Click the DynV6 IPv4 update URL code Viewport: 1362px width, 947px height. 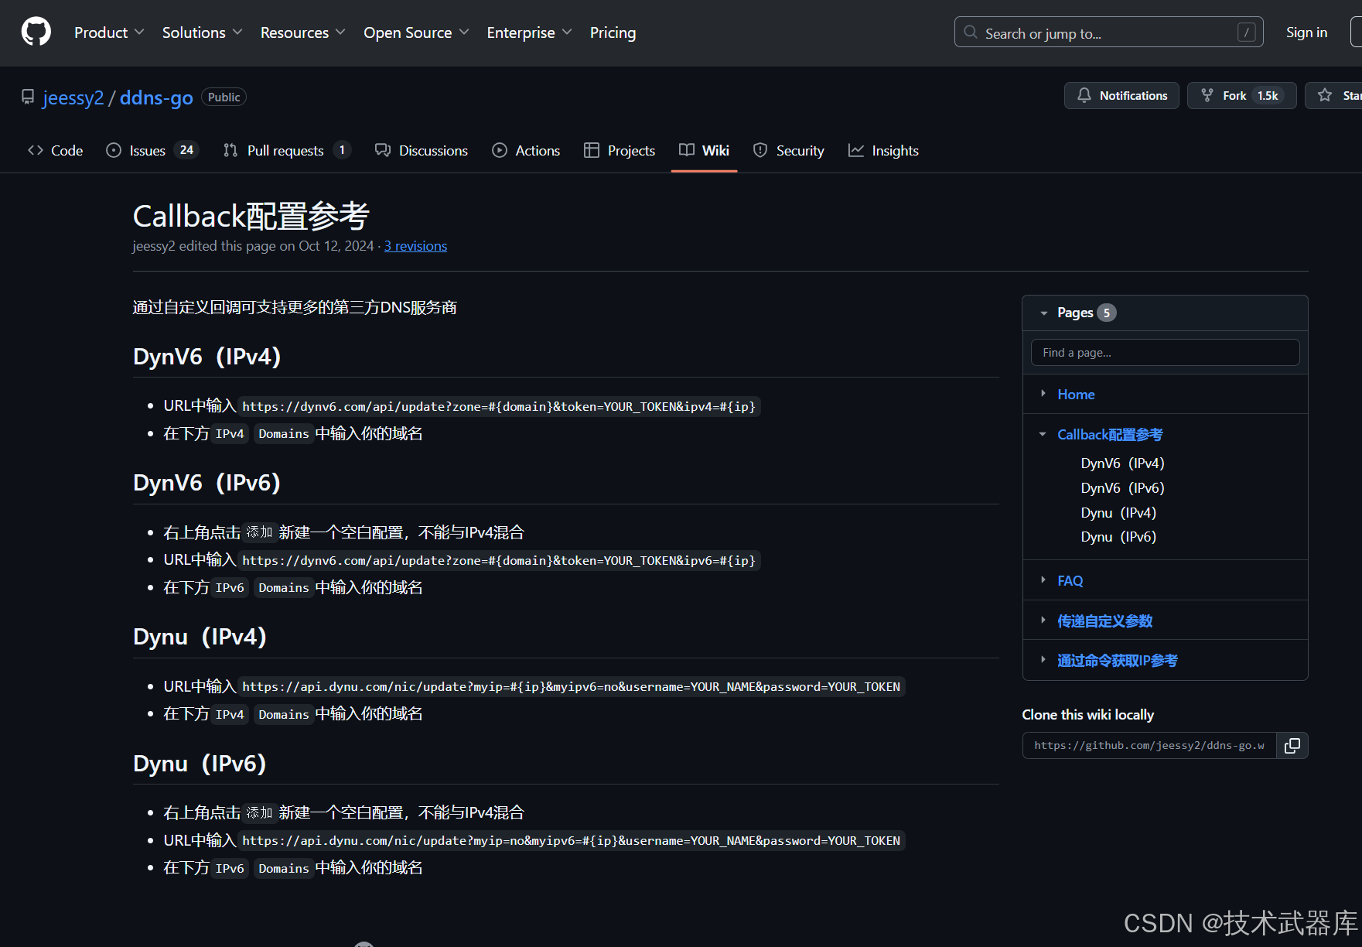coord(499,406)
